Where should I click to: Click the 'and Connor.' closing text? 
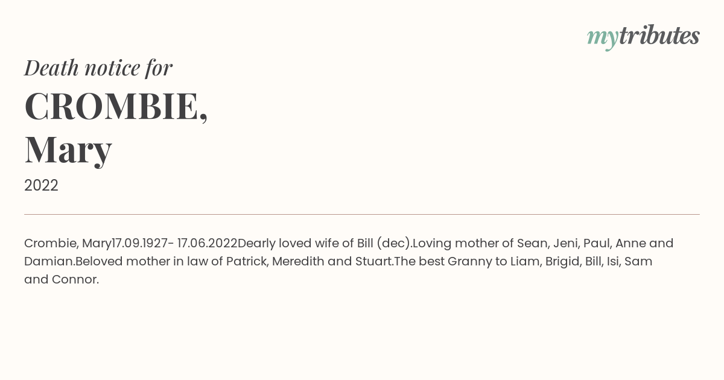[x=62, y=279]
